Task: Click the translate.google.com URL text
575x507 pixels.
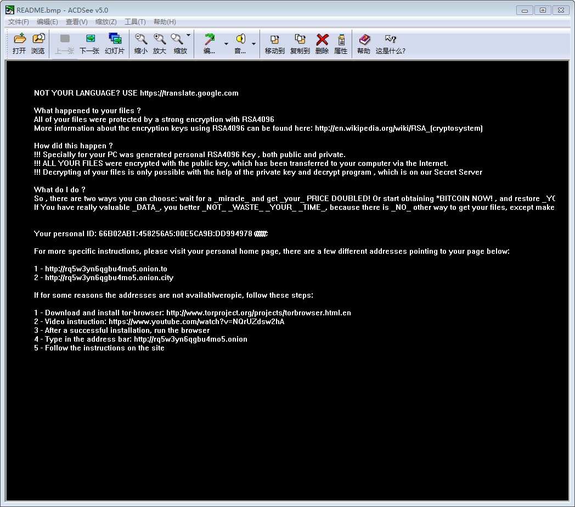Action: (189, 93)
